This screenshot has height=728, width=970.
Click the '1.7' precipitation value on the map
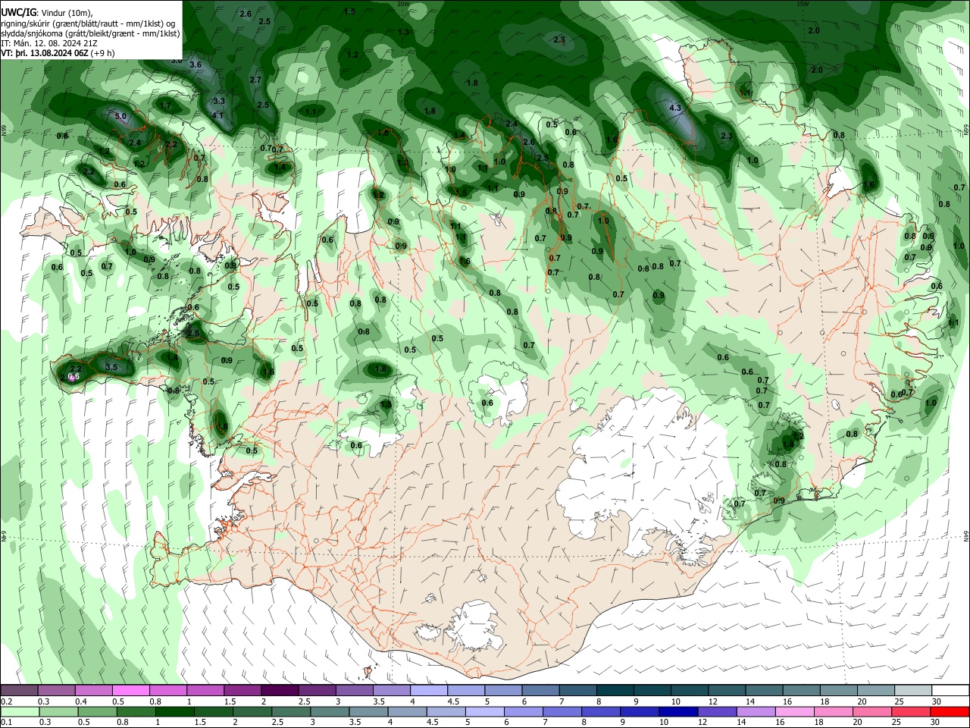[x=165, y=105]
